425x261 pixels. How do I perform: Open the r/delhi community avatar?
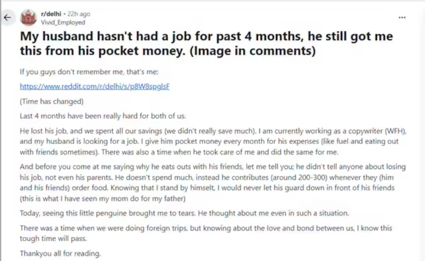pos(28,18)
